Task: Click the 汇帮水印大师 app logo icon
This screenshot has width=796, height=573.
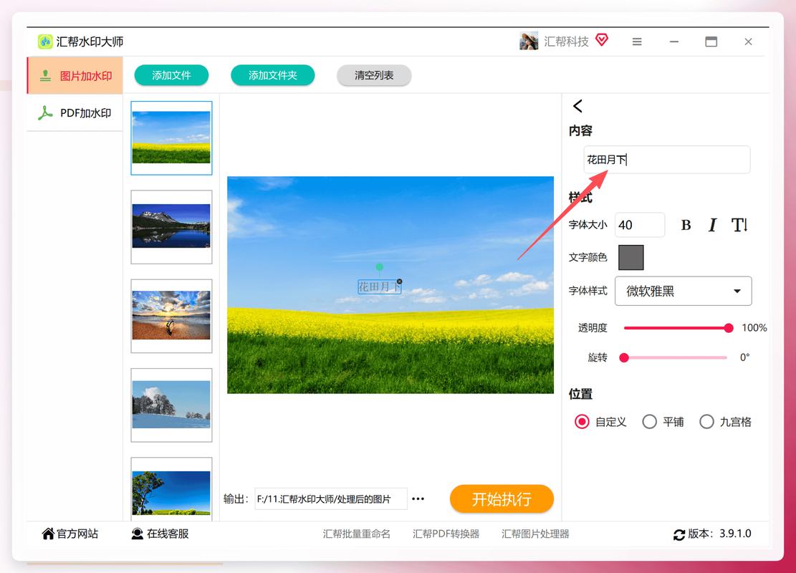Action: click(45, 42)
